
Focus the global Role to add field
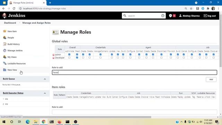134,73
